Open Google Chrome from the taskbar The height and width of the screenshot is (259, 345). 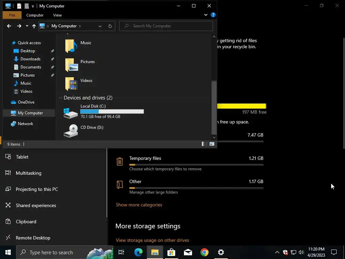pos(205,252)
